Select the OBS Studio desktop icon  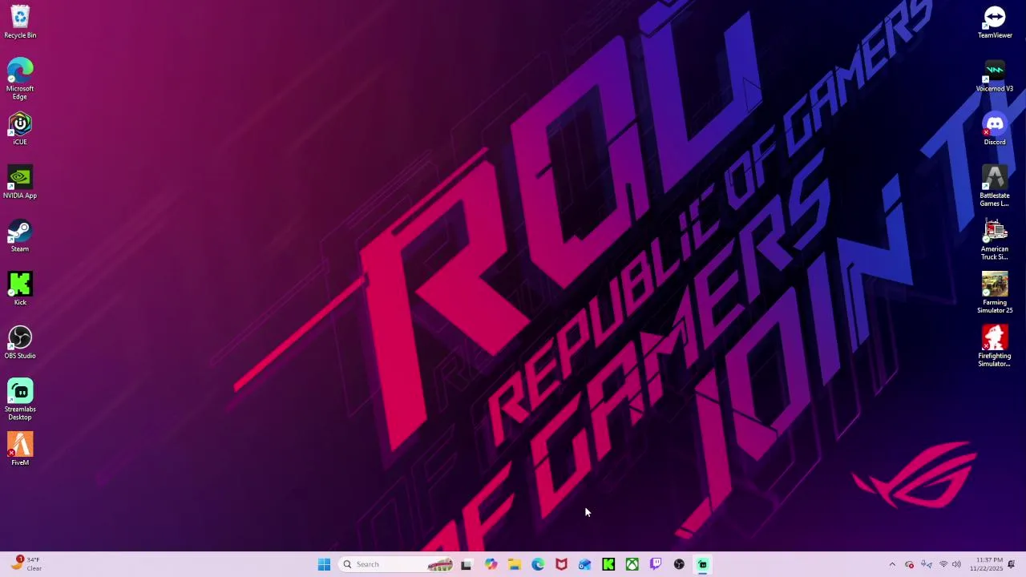(x=20, y=343)
